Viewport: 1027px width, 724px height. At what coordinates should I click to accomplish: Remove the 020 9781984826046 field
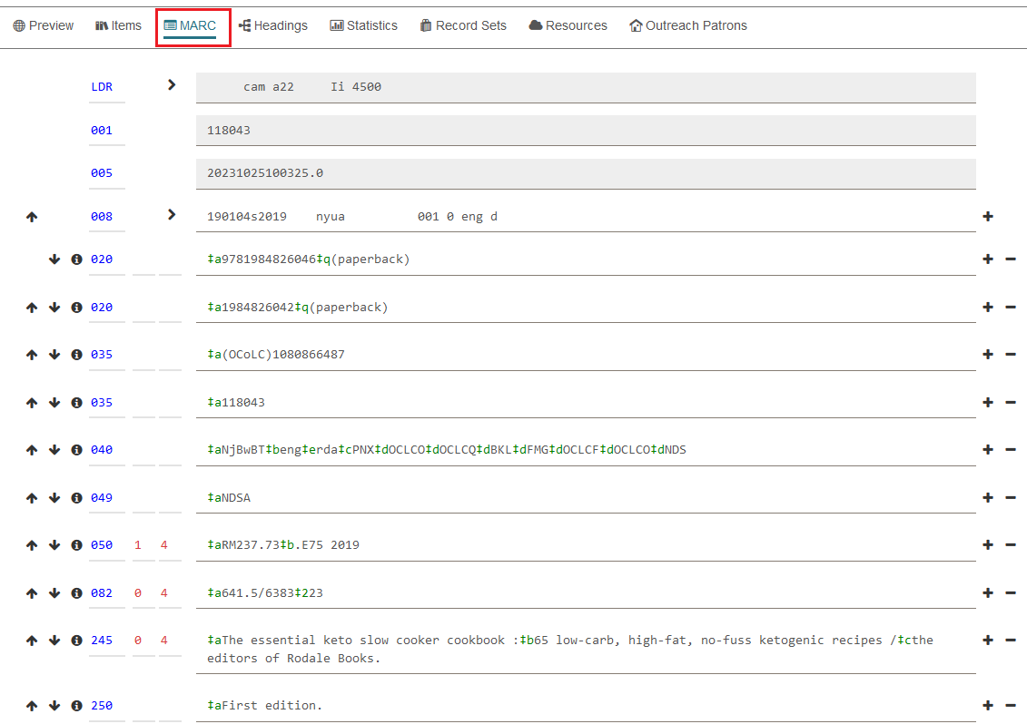click(1011, 259)
